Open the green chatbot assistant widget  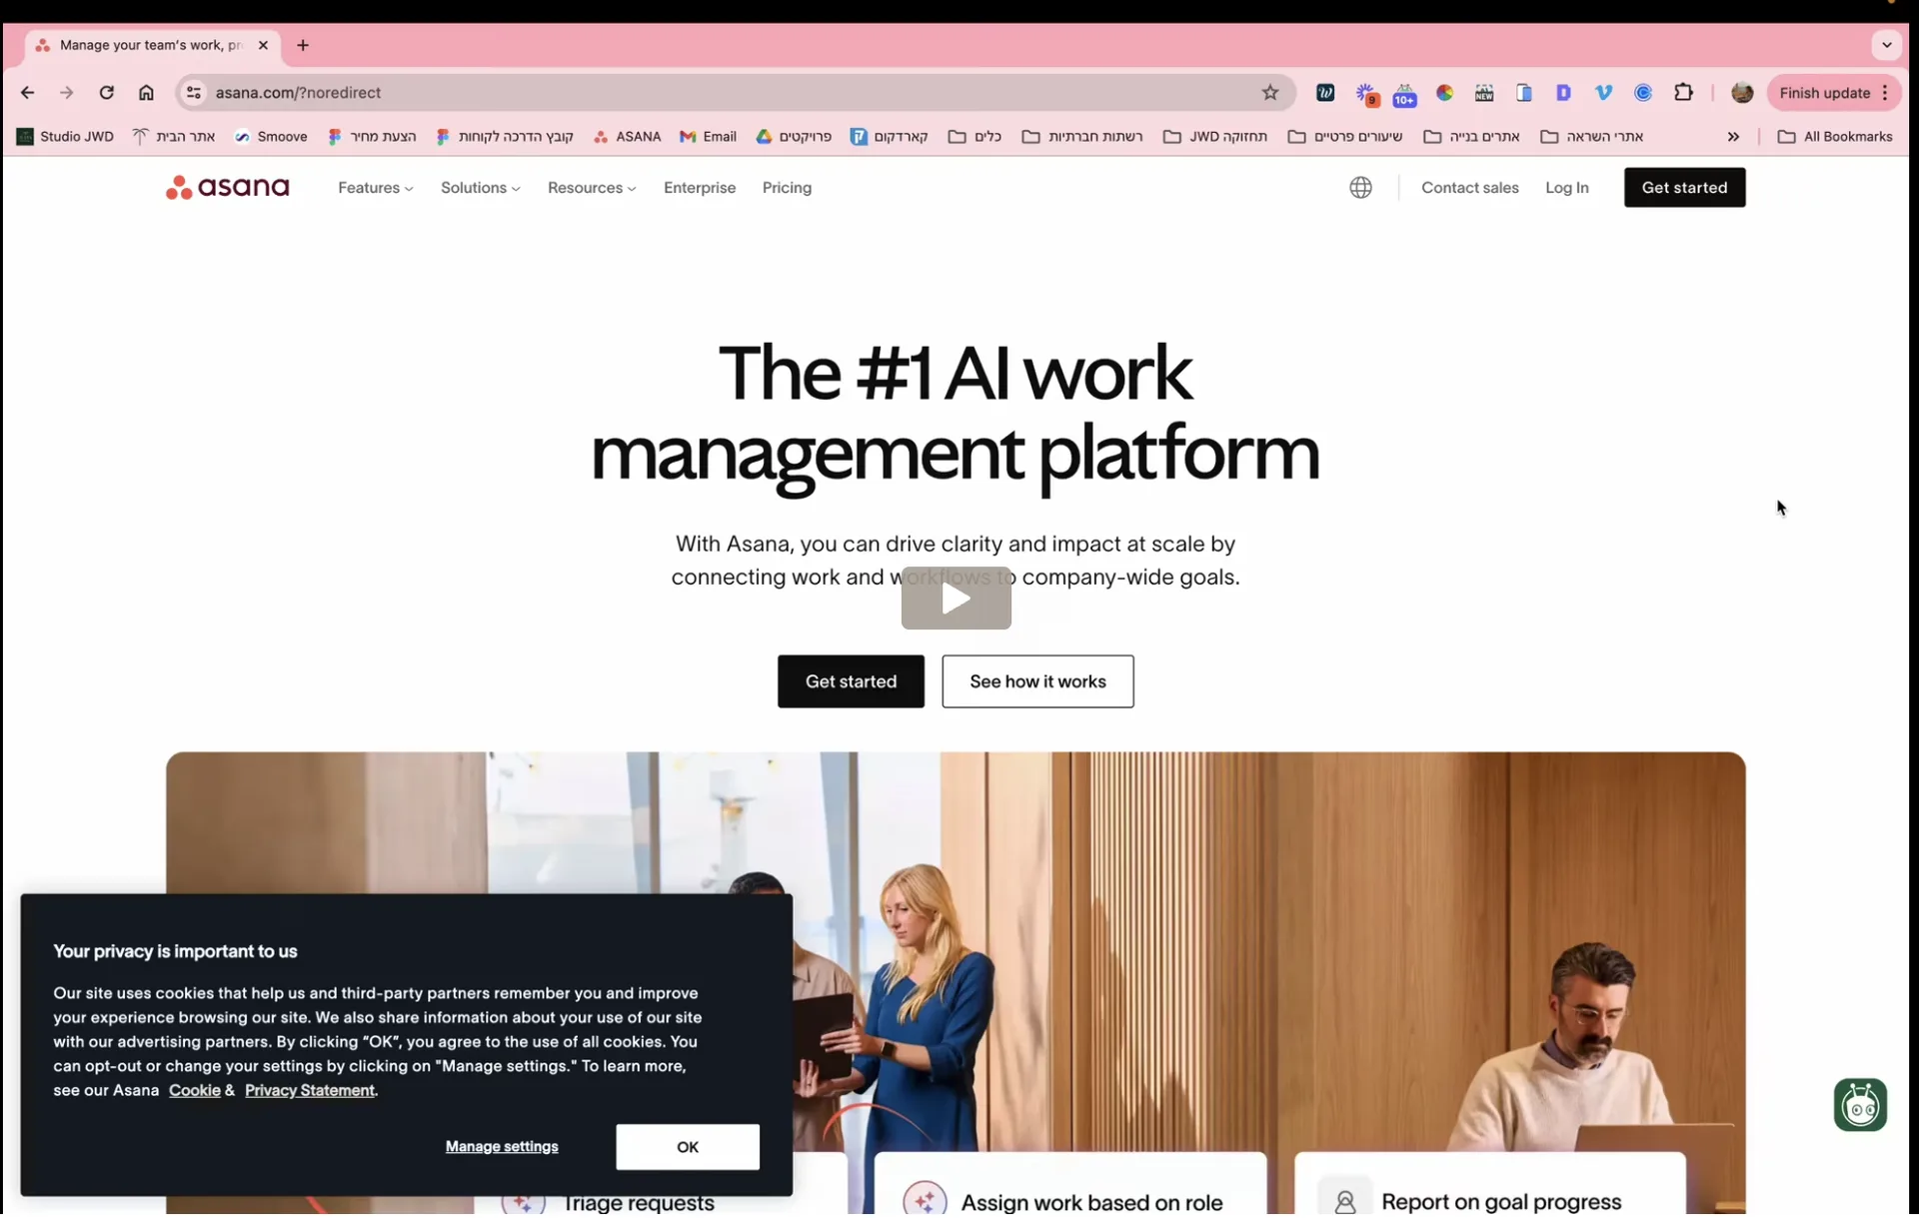pyautogui.click(x=1860, y=1105)
